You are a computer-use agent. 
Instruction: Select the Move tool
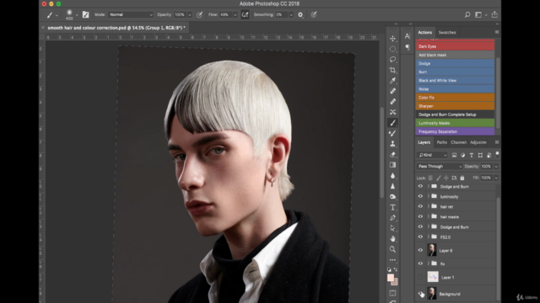click(392, 38)
